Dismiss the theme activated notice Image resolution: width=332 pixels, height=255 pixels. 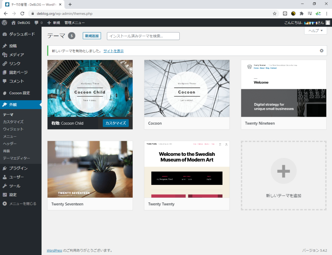(x=322, y=51)
